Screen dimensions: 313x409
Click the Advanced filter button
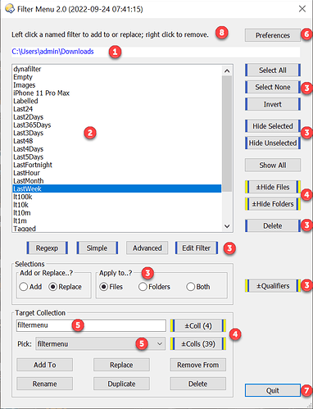(147, 248)
